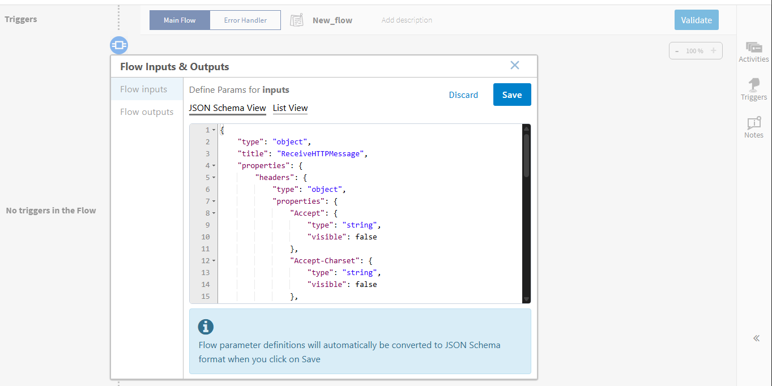Close the Flow Inputs & Outputs dialog
Image resolution: width=772 pixels, height=386 pixels.
pyautogui.click(x=514, y=65)
